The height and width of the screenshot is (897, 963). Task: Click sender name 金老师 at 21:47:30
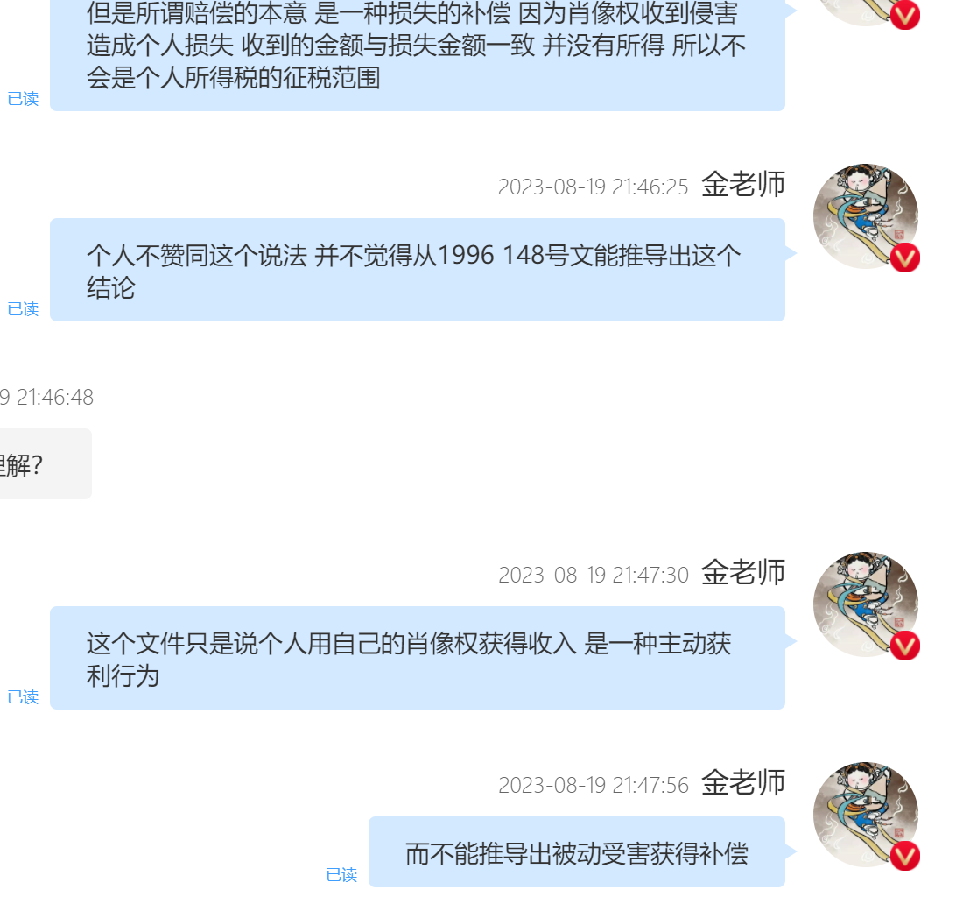[743, 573]
